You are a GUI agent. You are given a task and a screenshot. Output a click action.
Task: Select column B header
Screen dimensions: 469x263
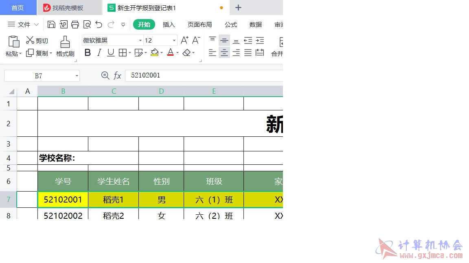point(63,91)
